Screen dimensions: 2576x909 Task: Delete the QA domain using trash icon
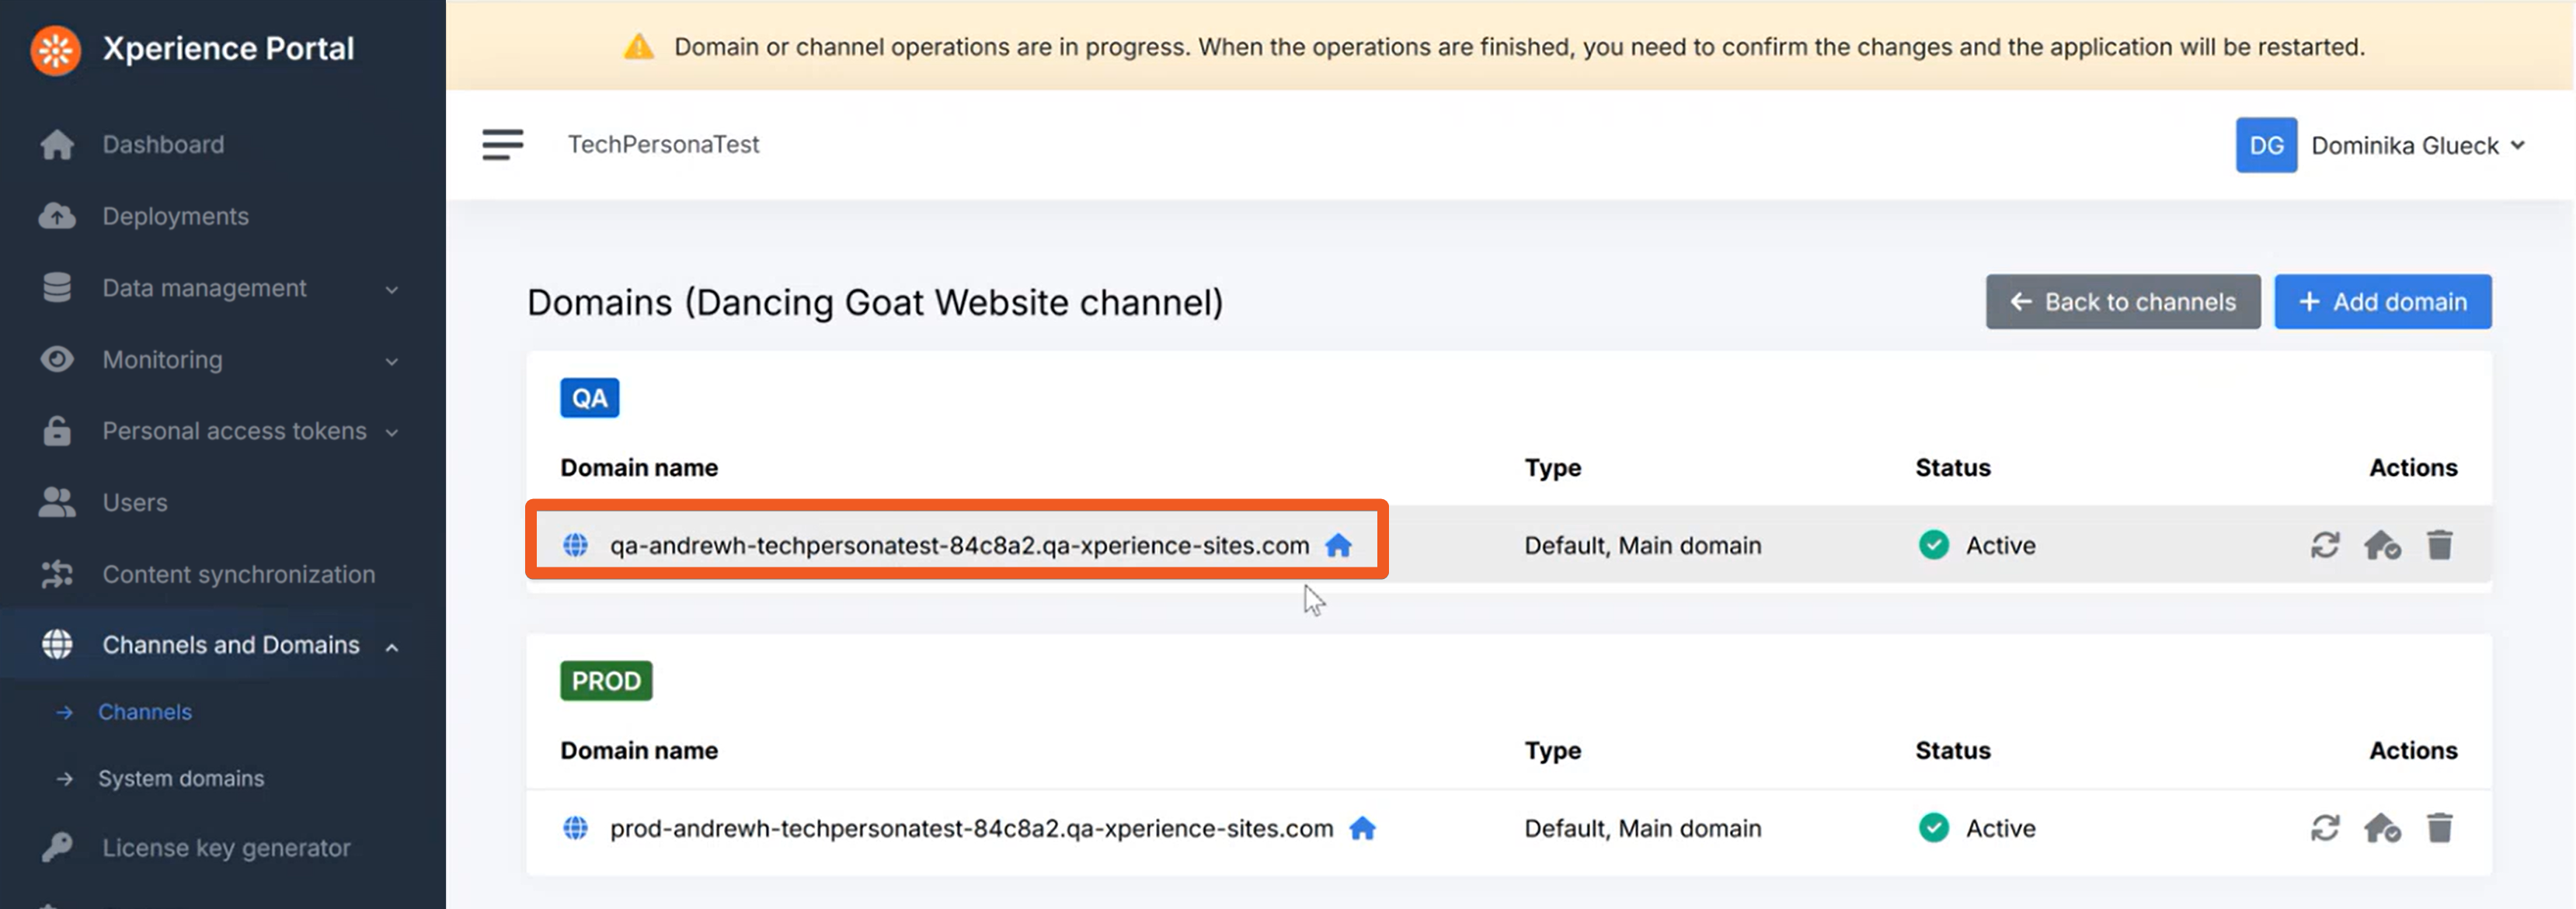coord(2439,546)
